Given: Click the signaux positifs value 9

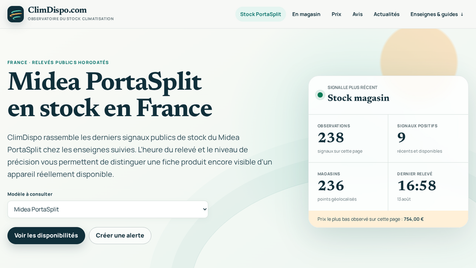Looking at the screenshot, I should coord(401,137).
